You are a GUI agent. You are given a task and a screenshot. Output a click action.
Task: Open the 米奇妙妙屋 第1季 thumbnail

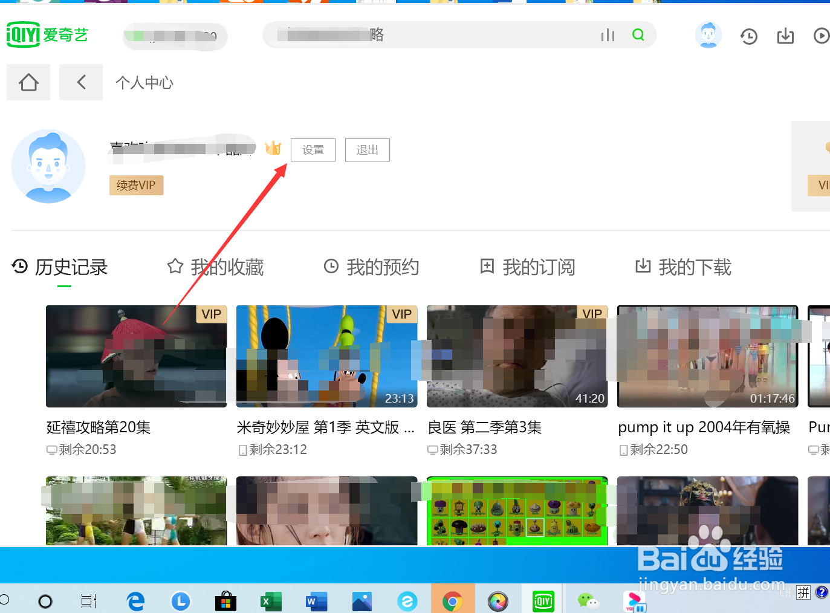pyautogui.click(x=327, y=356)
